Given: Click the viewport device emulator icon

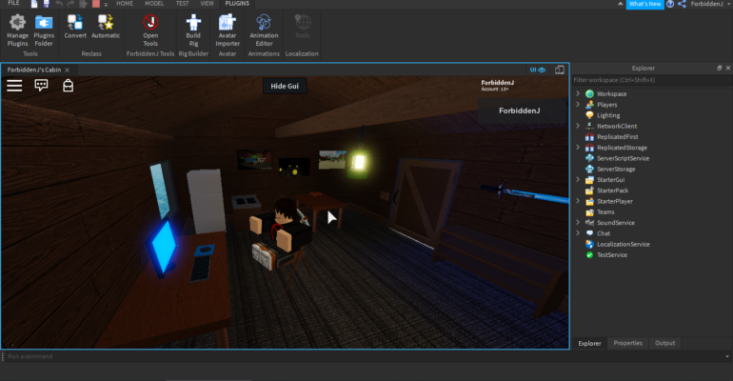Looking at the screenshot, I should 560,70.
